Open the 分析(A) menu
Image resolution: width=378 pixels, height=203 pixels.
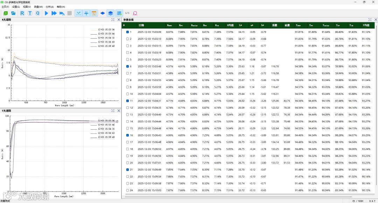pyautogui.click(x=50, y=7)
